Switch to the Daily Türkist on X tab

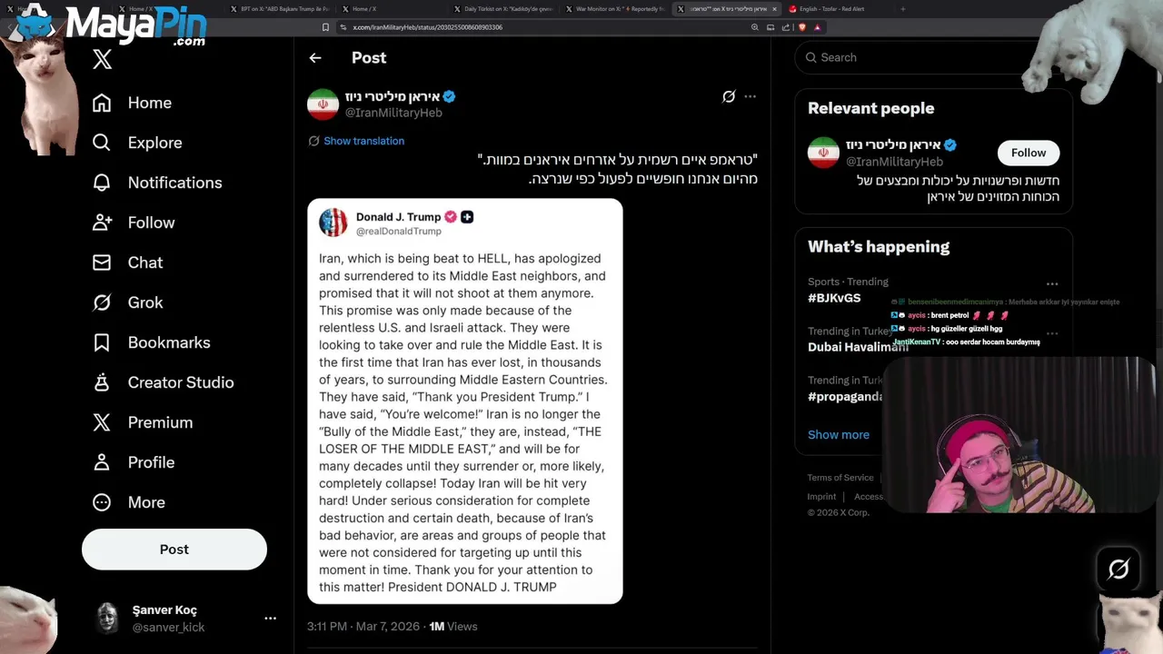pyautogui.click(x=502, y=9)
